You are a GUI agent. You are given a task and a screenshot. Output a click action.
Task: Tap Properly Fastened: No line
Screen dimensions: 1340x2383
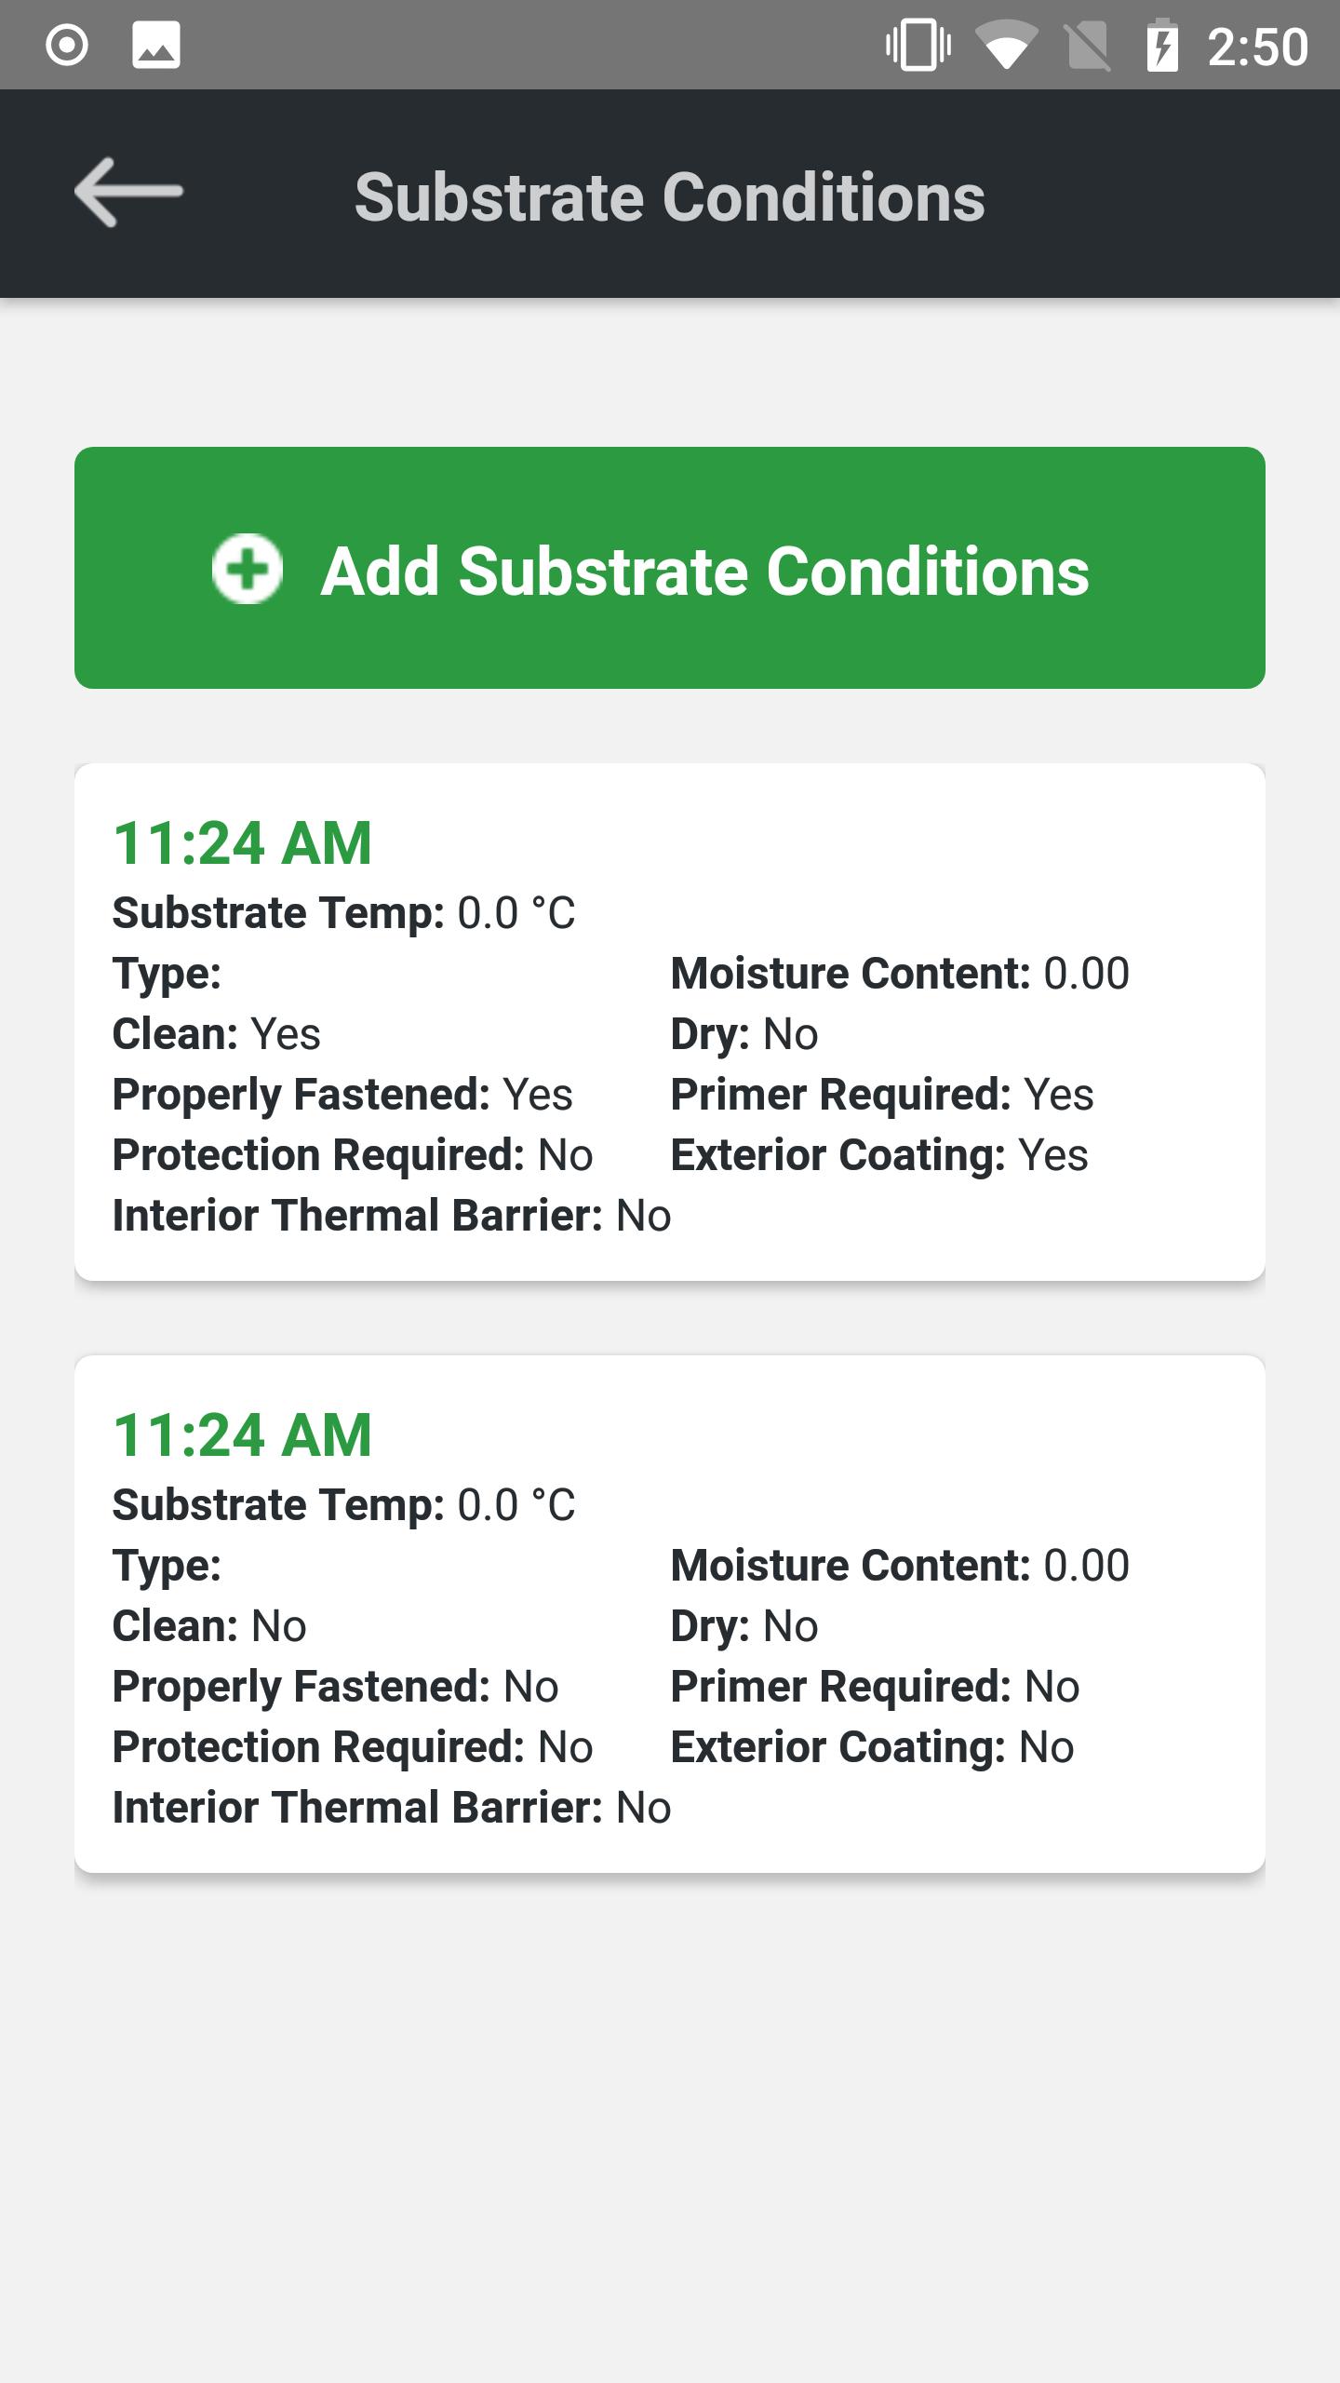(336, 1687)
